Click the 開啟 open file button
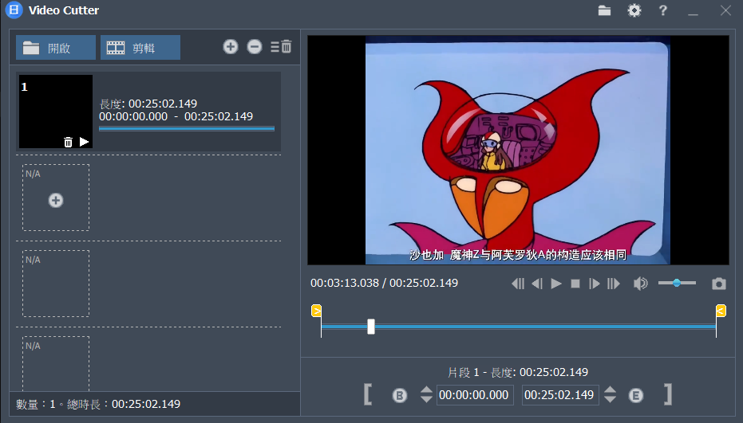743x423 pixels. pos(56,47)
